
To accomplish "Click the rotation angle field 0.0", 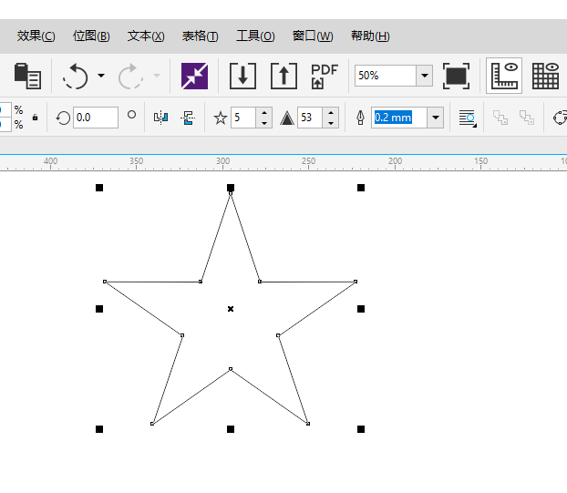I will (96, 118).
